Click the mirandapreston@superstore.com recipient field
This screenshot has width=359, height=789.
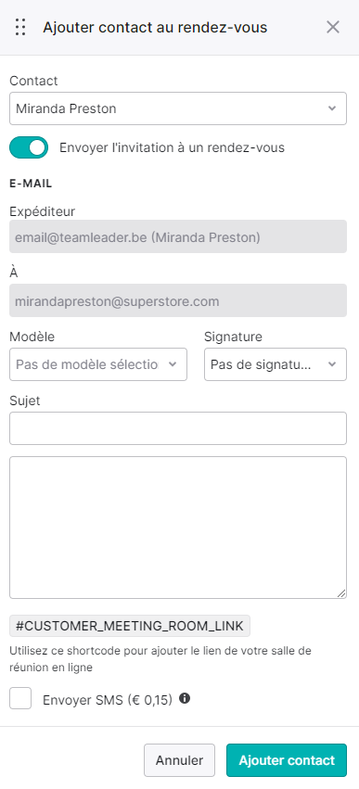178,300
